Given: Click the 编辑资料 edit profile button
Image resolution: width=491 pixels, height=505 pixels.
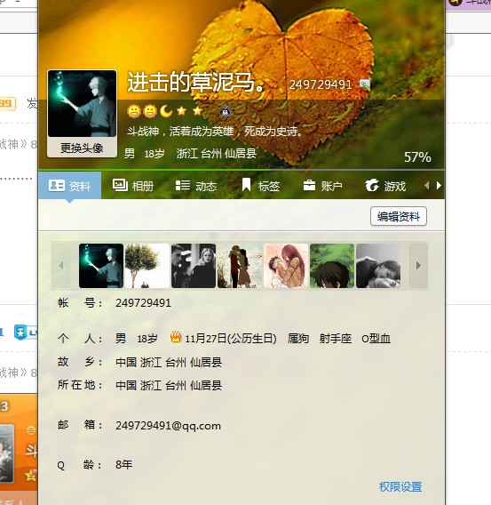Looking at the screenshot, I should (x=399, y=216).
